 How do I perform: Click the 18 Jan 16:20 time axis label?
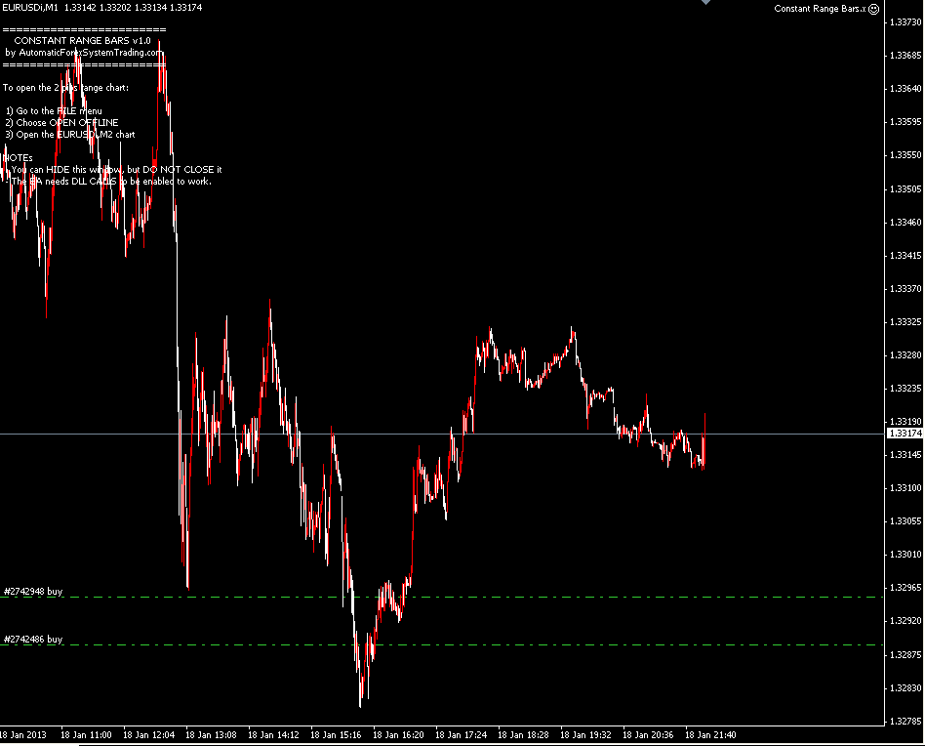pyautogui.click(x=398, y=735)
